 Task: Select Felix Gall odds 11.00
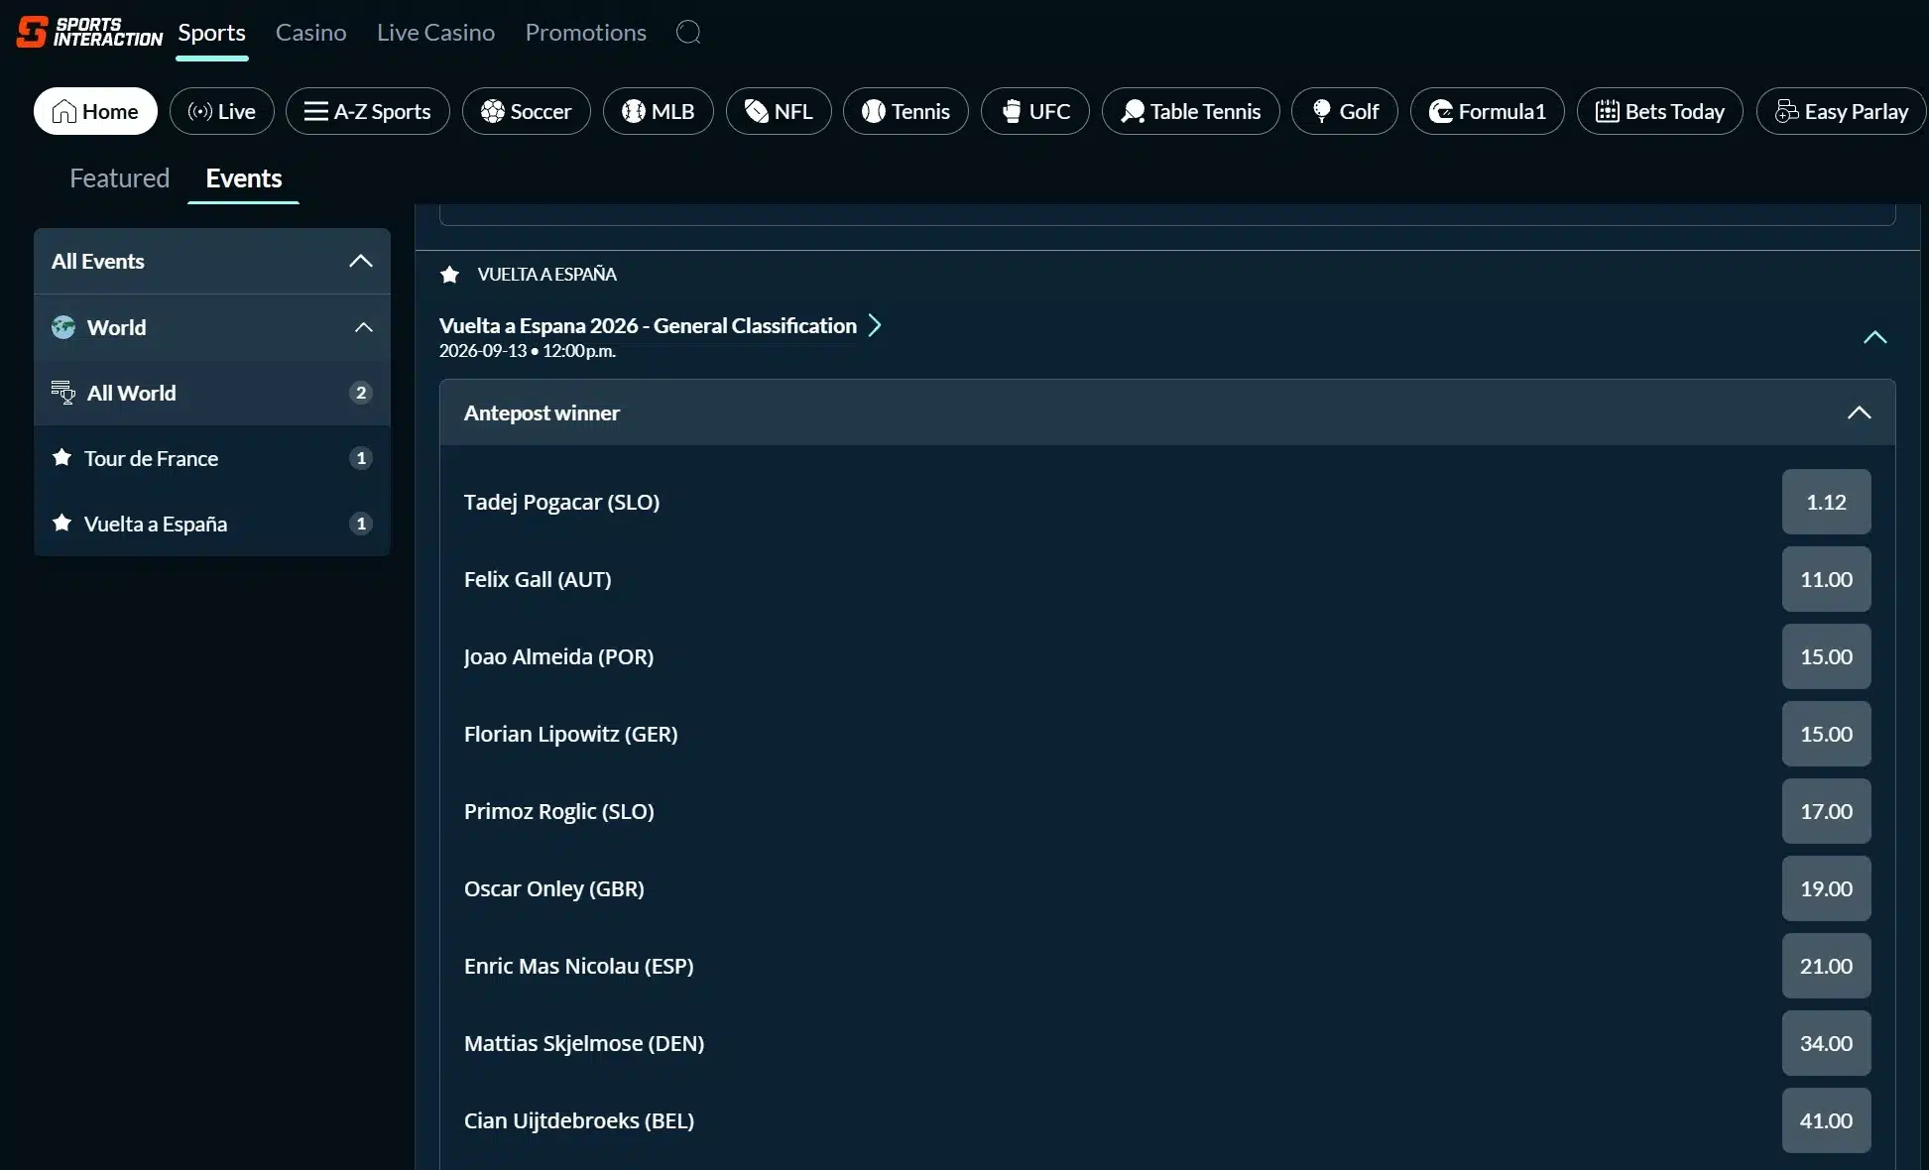coord(1826,579)
